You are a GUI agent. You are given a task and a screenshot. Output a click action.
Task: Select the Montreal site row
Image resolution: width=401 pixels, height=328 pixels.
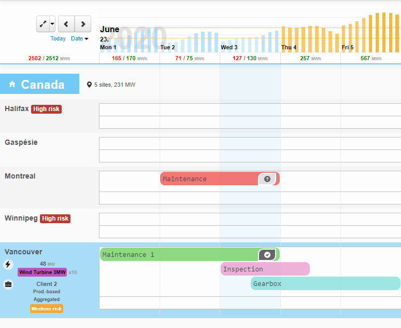pos(20,176)
